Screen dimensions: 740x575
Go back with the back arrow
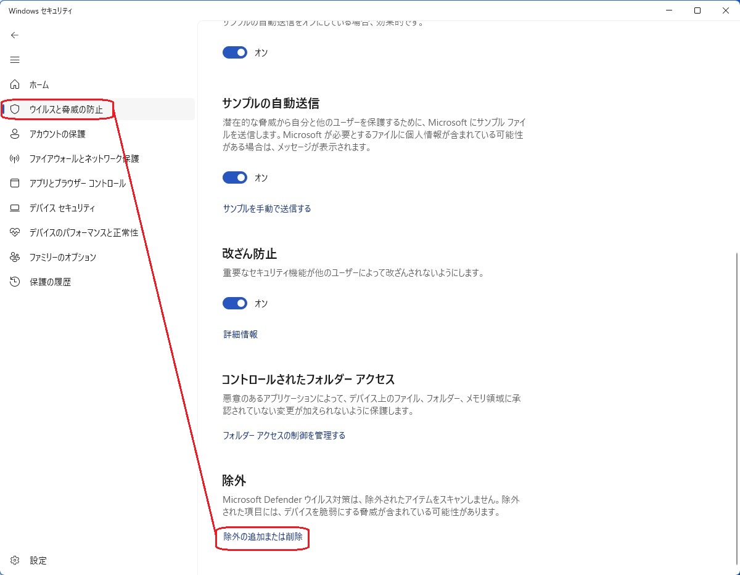(x=15, y=35)
